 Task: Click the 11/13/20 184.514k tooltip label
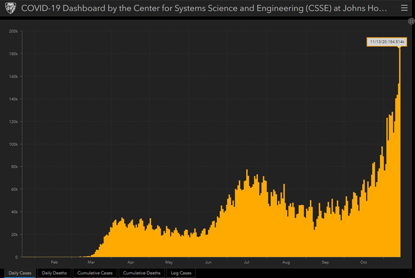pos(387,42)
